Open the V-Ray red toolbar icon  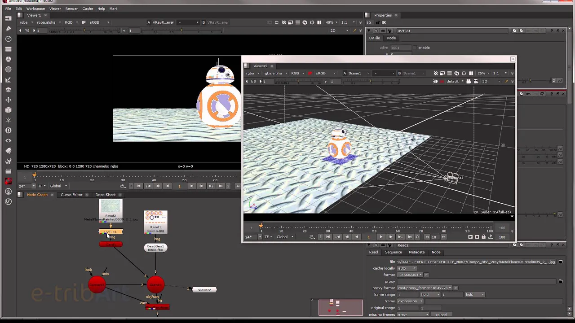point(8,181)
